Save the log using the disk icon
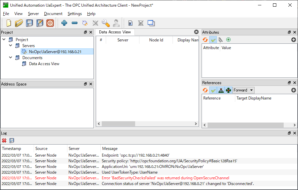The height and width of the screenshot is (190, 298). tap(12, 141)
